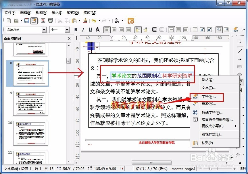Select the Line drawing tool
Viewport: 248px width, 174px height.
click(x=240, y=51)
